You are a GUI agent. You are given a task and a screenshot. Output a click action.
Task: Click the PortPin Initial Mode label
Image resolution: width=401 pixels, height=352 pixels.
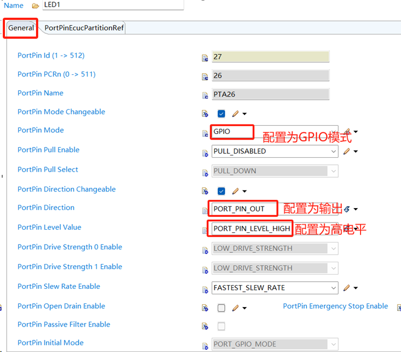pos(50,343)
